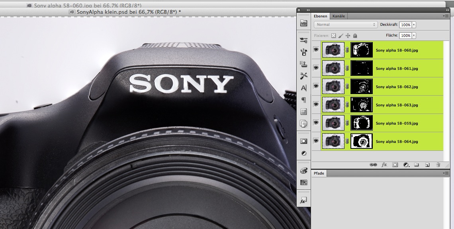Open the Normal blend mode dropdown
Viewport: 454px width, 229px height.
(x=345, y=25)
